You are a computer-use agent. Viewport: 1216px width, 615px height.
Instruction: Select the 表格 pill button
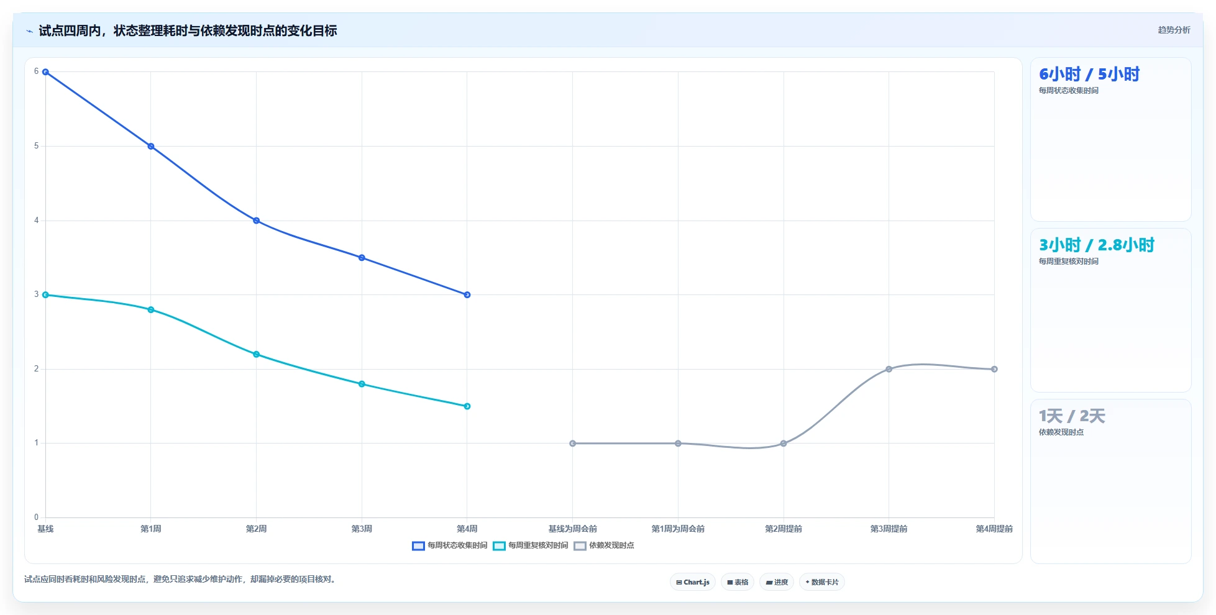(738, 582)
